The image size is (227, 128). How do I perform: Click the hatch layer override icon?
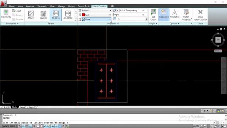click(x=115, y=10)
